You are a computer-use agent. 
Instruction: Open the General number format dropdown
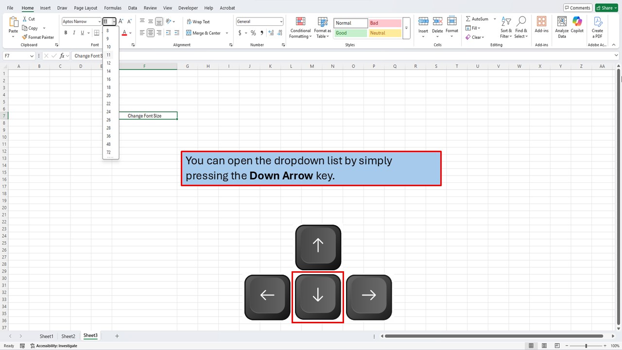coord(281,21)
